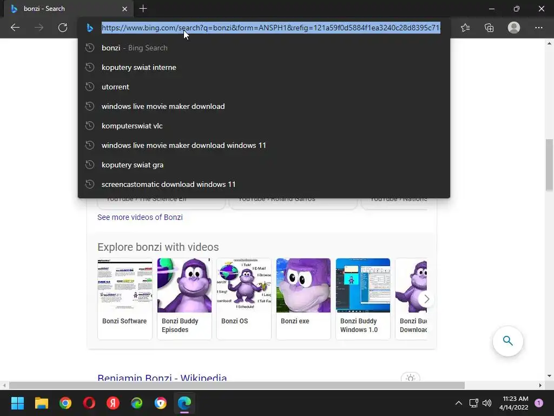The width and height of the screenshot is (554, 416).
Task: Advance the video carousel with next arrow
Action: pyautogui.click(x=426, y=299)
